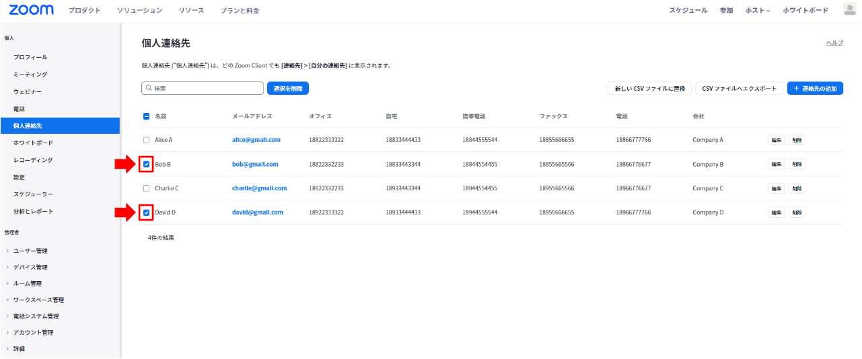Click the david@gmail.com email link
The width and height of the screenshot is (862, 359).
(x=258, y=212)
